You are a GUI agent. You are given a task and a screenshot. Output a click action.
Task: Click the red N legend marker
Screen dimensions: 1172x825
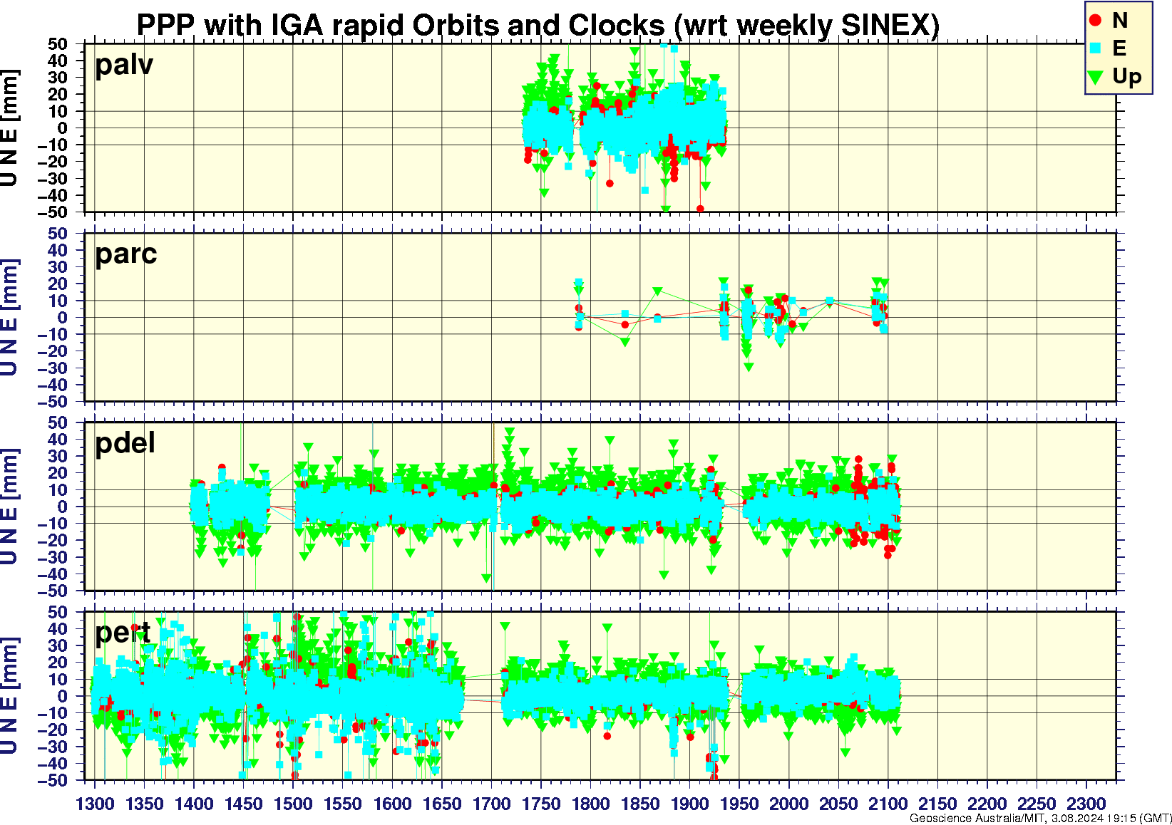(x=1096, y=21)
